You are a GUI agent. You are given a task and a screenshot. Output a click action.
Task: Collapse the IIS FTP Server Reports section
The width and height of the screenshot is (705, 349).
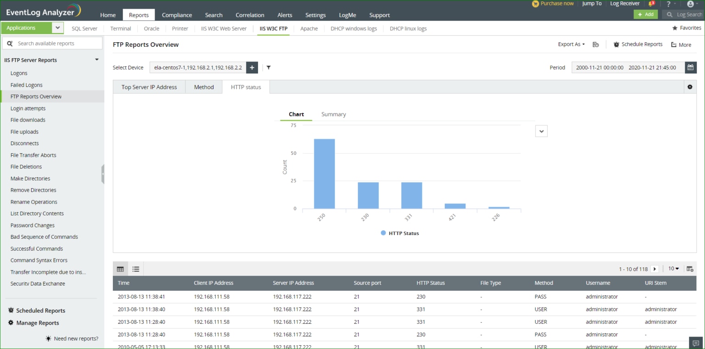click(x=96, y=59)
